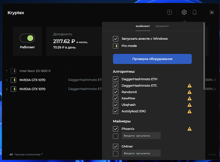Switch to the МАЙНИНГ tab

(143, 26)
